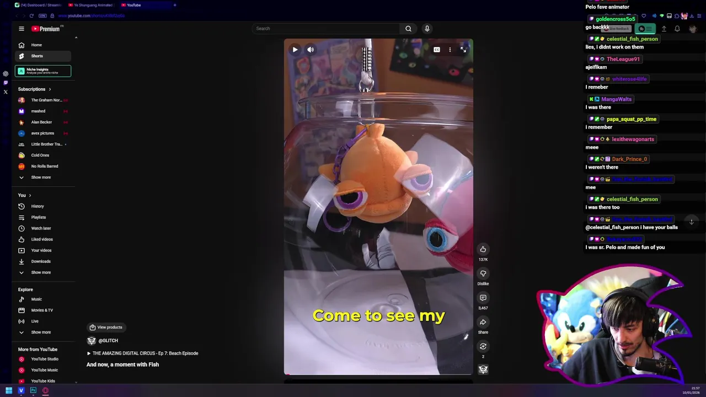706x397 pixels.
Task: Expand Show more under Subscriptions
Action: 43,177
